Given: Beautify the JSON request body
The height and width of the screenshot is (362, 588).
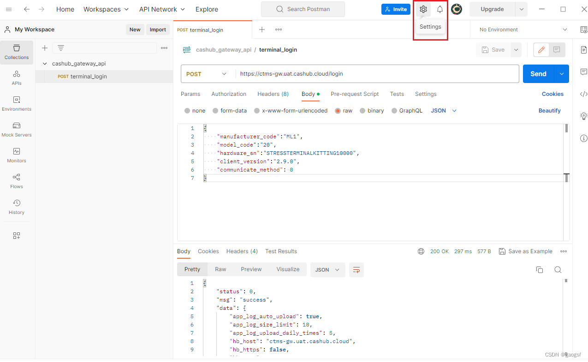Looking at the screenshot, I should click(550, 110).
